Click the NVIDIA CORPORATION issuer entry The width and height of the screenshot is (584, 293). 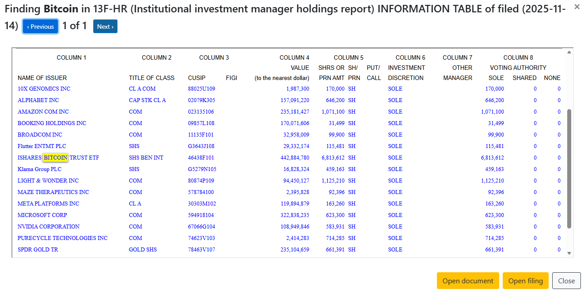pos(48,227)
